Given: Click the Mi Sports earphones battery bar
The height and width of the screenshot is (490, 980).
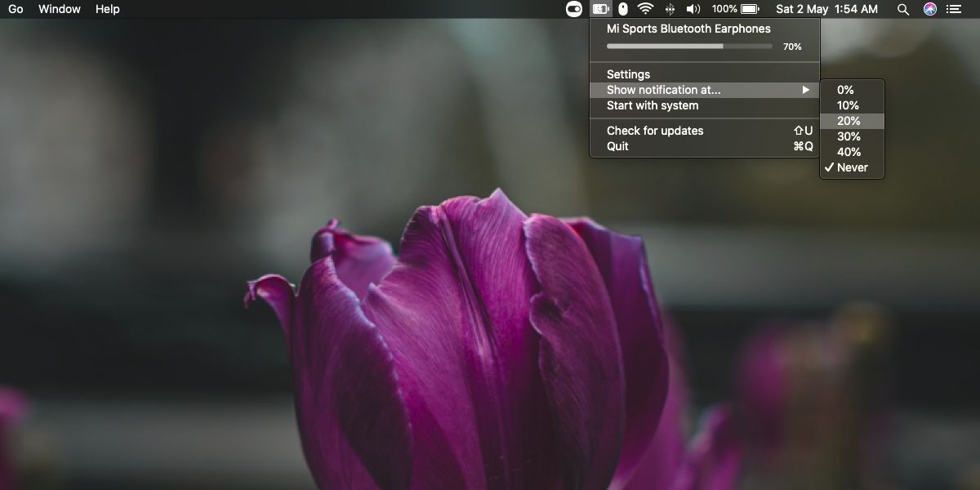Looking at the screenshot, I should pyautogui.click(x=689, y=47).
